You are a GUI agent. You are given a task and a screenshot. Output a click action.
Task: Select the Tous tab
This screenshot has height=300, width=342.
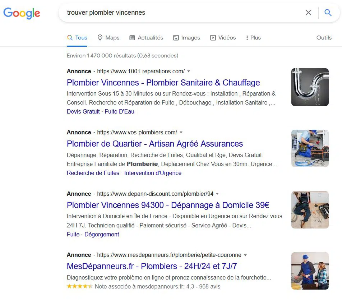pyautogui.click(x=77, y=38)
